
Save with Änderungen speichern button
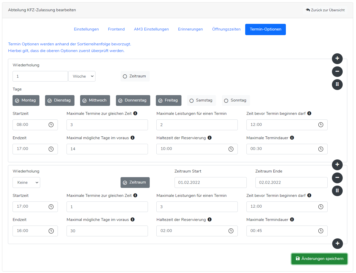(x=319, y=259)
